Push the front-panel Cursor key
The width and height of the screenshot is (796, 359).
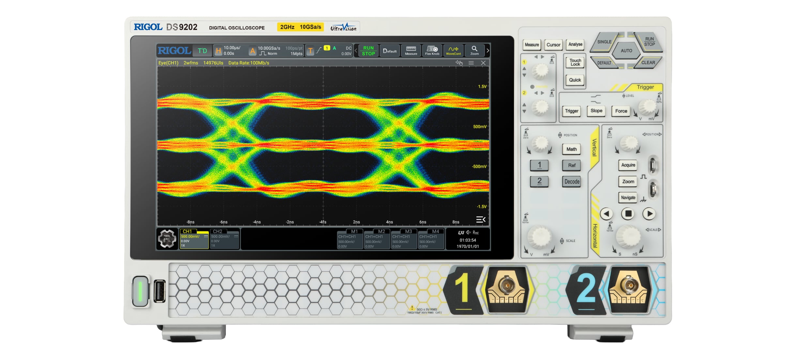tap(553, 45)
